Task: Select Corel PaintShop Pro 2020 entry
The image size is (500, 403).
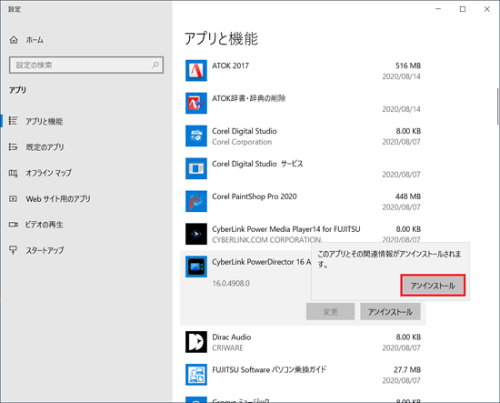Action: (255, 196)
